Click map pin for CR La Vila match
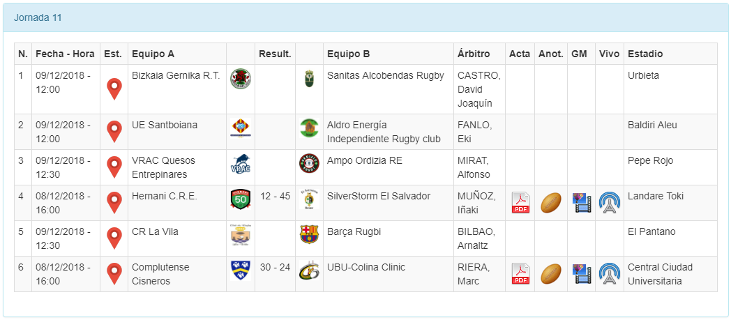Viewport: 731px width, 320px height. [114, 238]
